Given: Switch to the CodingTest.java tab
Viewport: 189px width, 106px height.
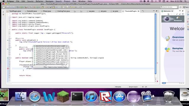Looking at the screenshot, I should coord(62,11).
